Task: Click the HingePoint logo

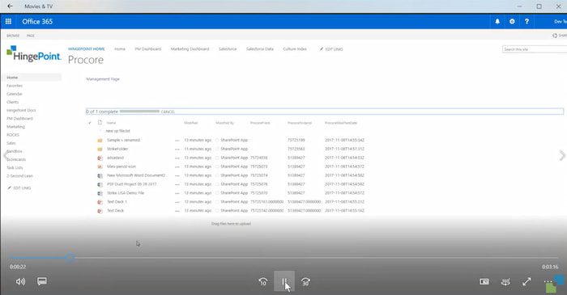Action: (34, 53)
